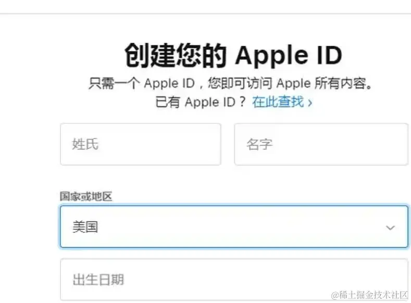Click the 已有 Apple ID？ text
This screenshot has height=303, width=411.
point(201,102)
